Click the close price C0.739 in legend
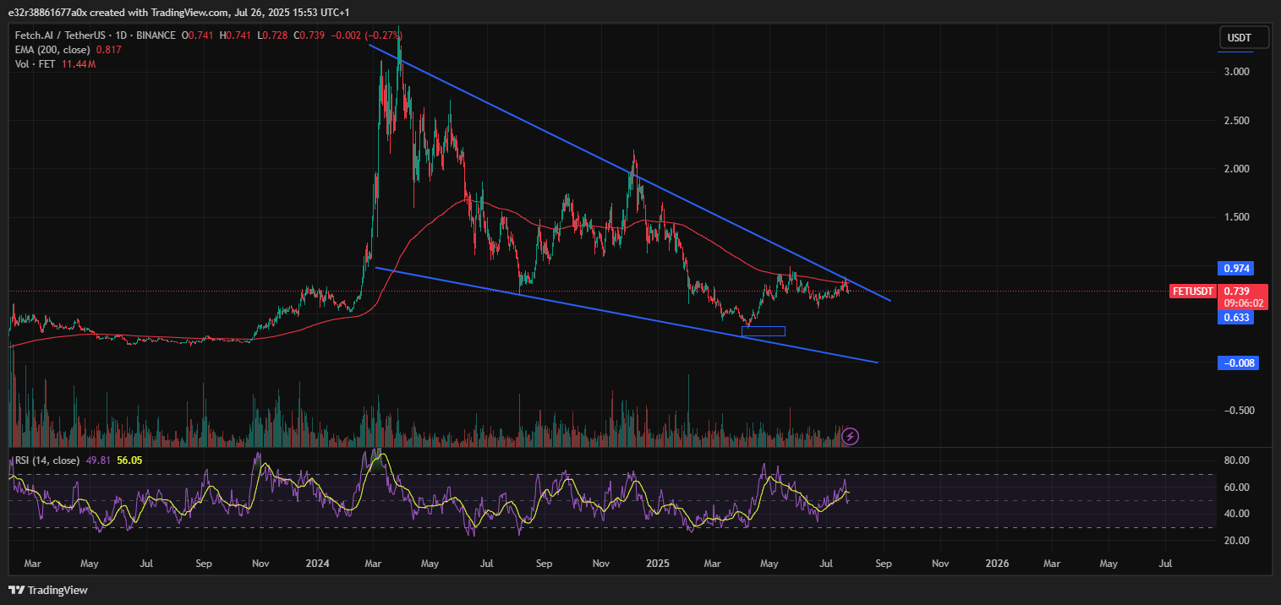Image resolution: width=1281 pixels, height=605 pixels. click(x=307, y=35)
